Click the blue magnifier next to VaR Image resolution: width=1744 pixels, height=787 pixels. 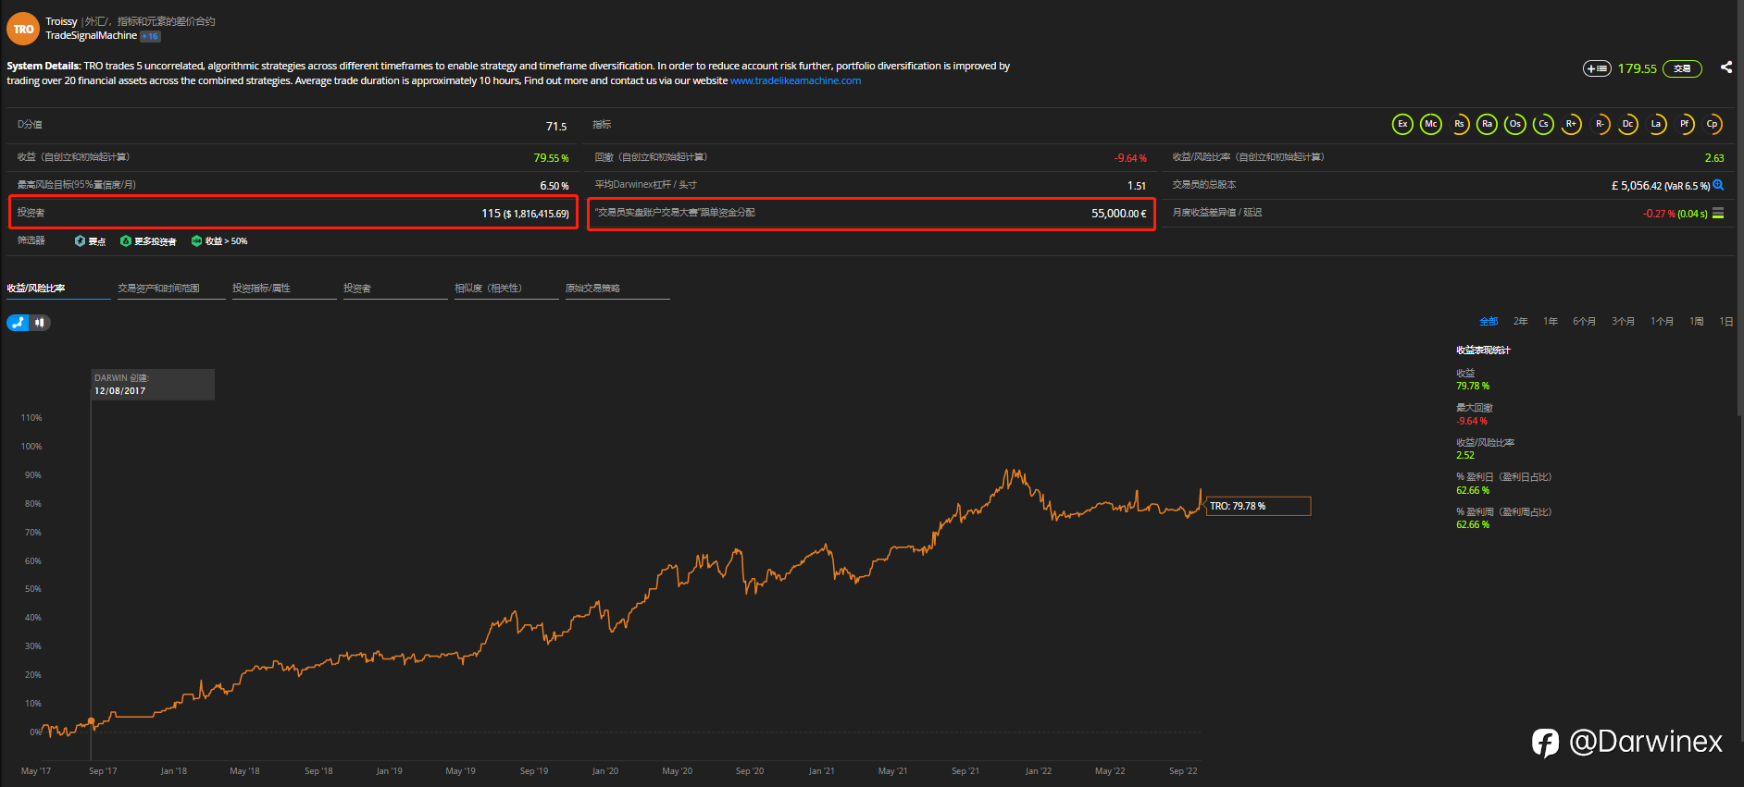tap(1718, 185)
